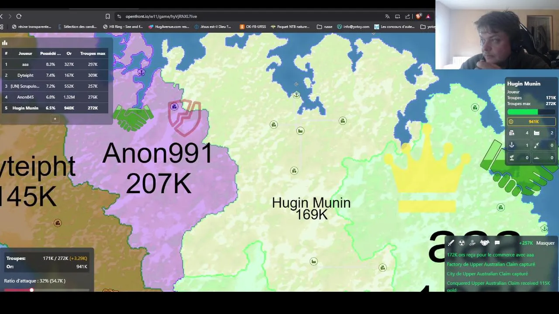
Task: Open info@yotoy.com bookmark
Action: coord(353,27)
